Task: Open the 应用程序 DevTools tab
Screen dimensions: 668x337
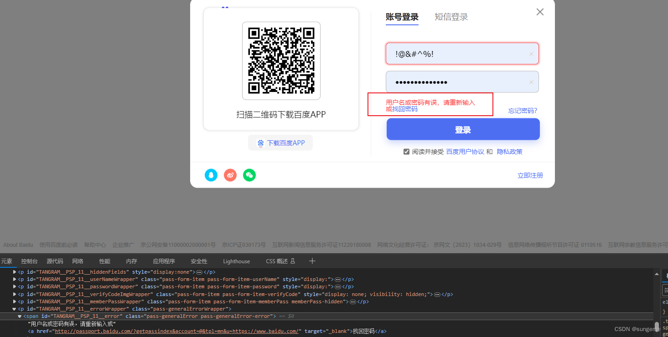Action: [164, 261]
